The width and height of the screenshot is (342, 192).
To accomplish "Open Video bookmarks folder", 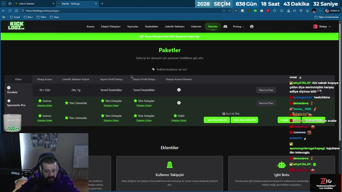I will coord(41,17).
